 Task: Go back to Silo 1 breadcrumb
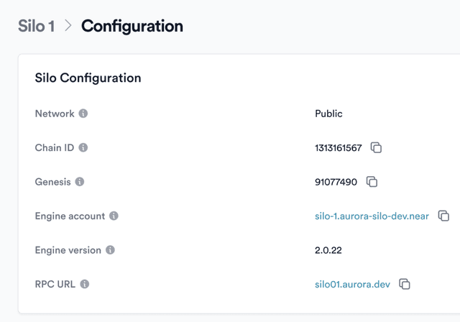point(37,26)
